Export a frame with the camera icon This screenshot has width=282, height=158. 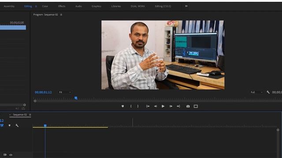pos(188,106)
